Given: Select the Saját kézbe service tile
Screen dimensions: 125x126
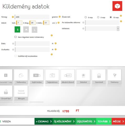Looking at the screenshot, I should click(37, 77).
